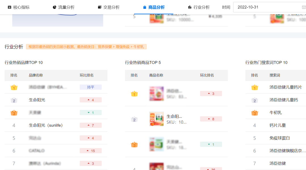Click silver crown rank 2 in product table

click(x=134, y=119)
